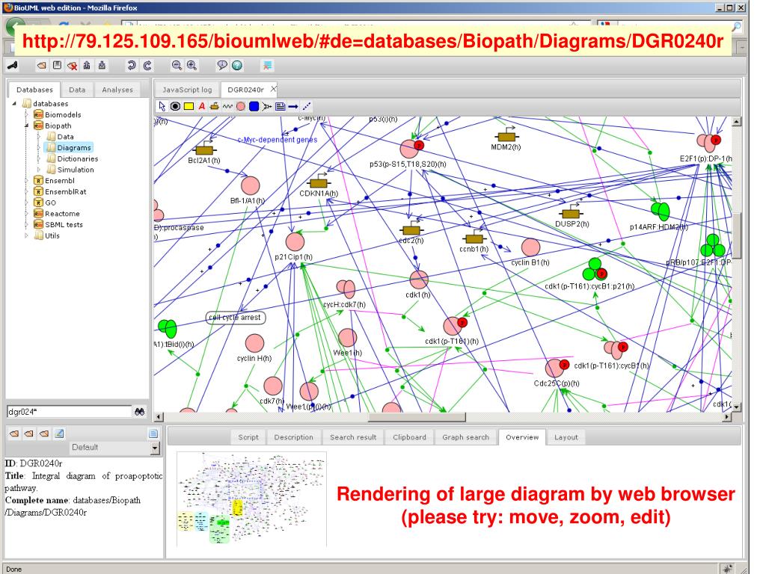Image resolution: width=766 pixels, height=574 pixels.
Task: Open the Databases tab
Action: pos(34,90)
